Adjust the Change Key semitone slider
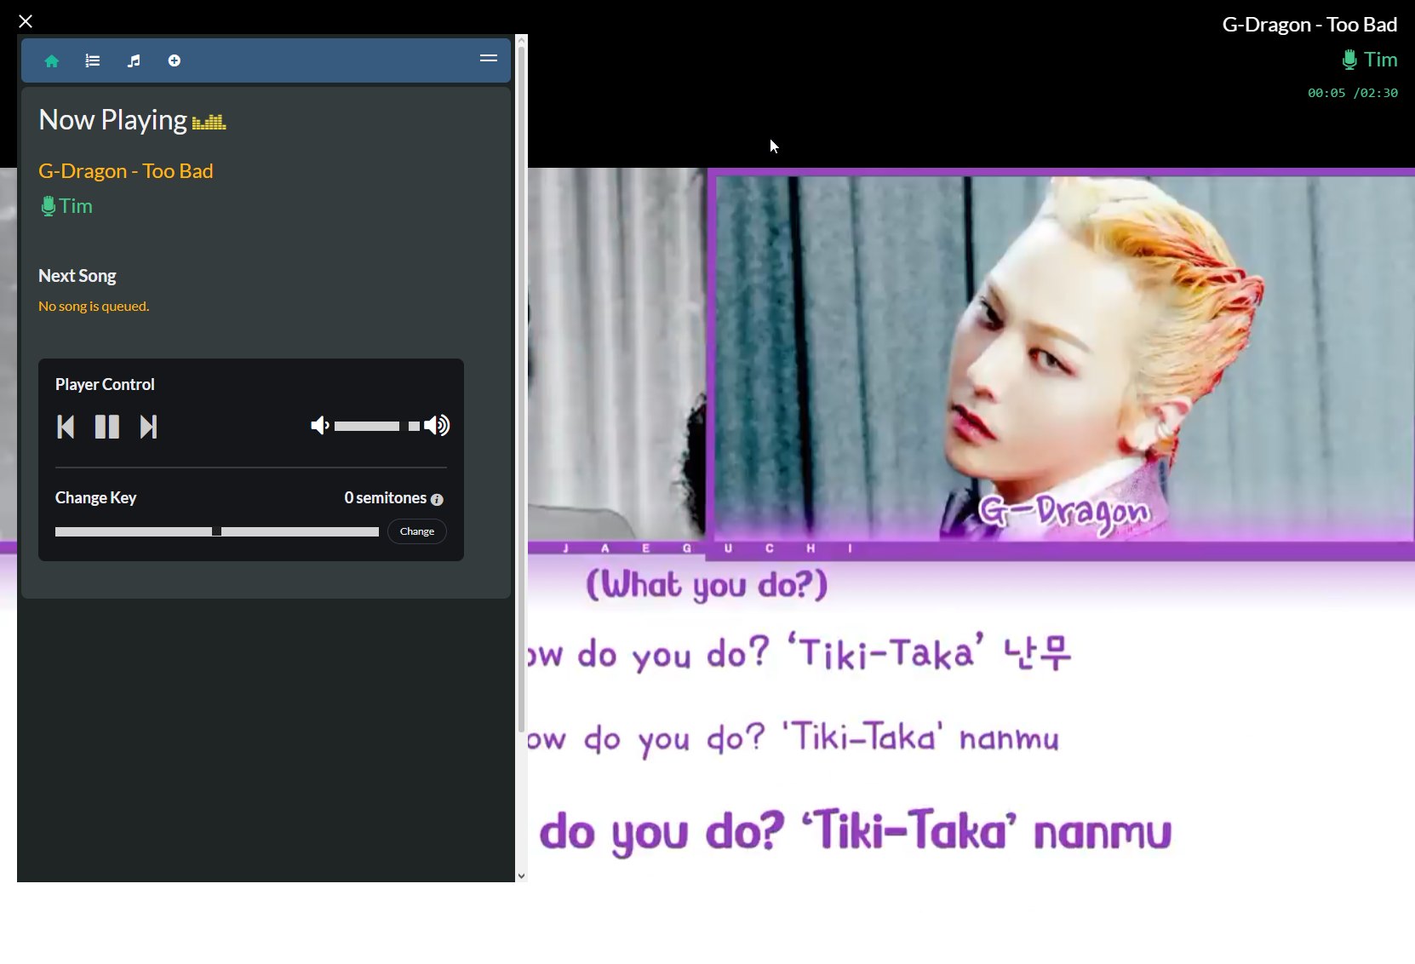 click(x=217, y=531)
